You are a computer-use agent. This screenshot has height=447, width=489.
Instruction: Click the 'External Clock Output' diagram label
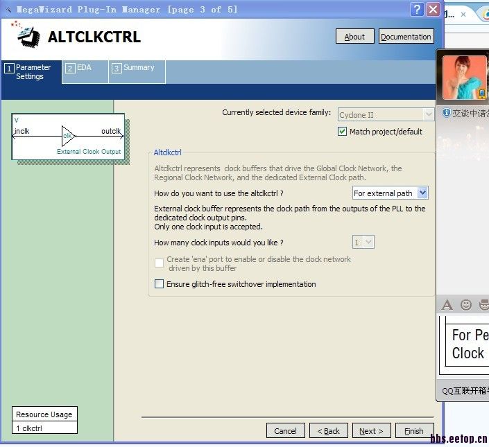[x=89, y=151]
